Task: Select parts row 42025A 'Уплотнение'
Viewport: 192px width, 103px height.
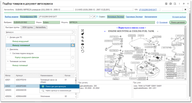Action: click(40, 96)
